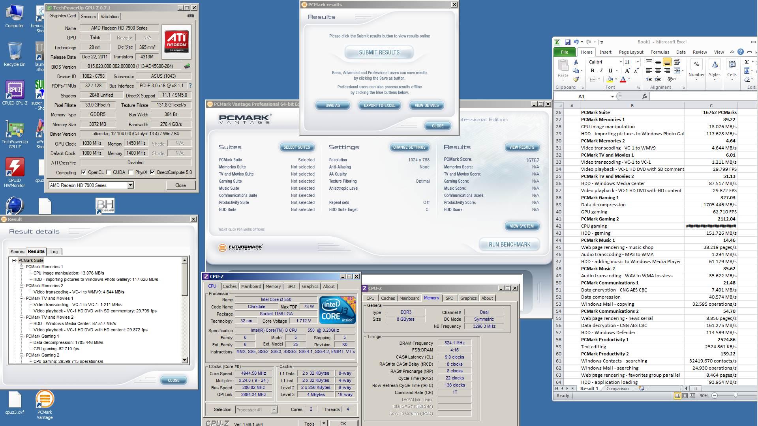
Task: Click the VIEW DETAILS button in PCMark results
Action: (426, 106)
